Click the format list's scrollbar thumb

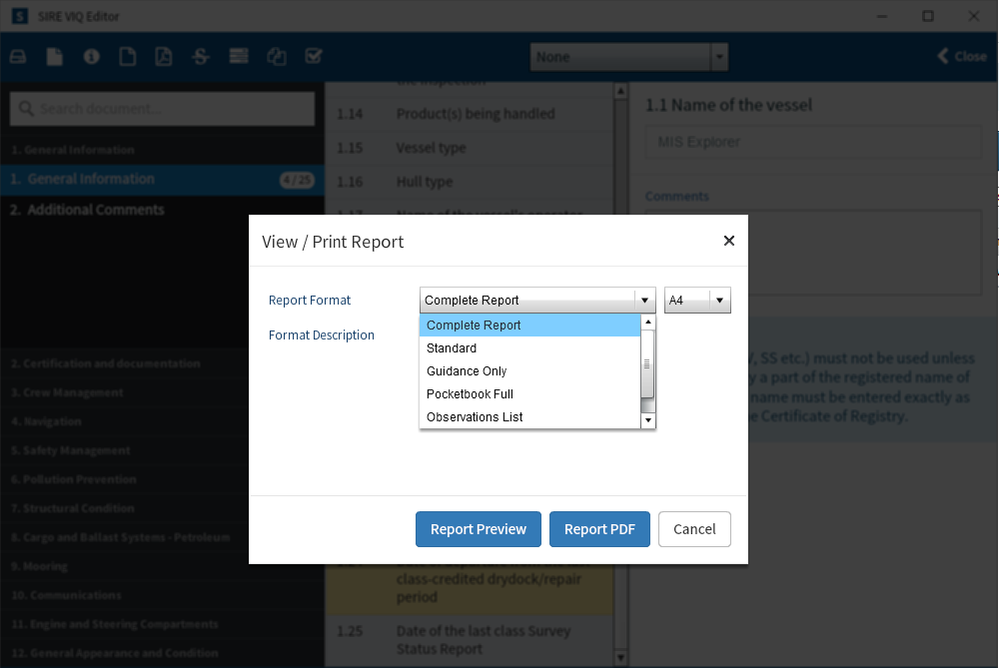(648, 363)
